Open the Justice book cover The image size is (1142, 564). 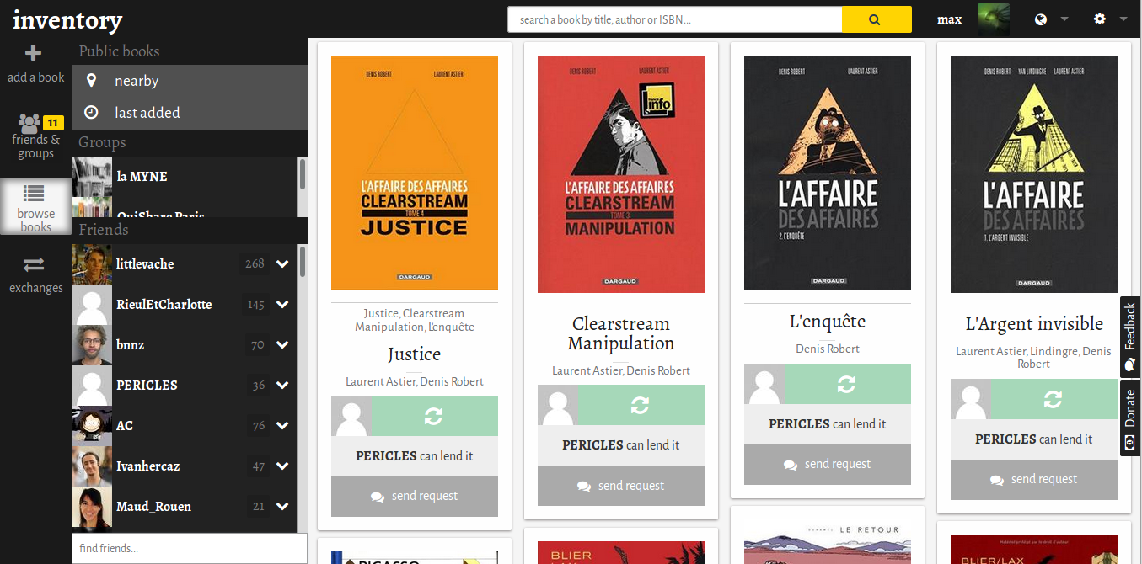(x=415, y=173)
